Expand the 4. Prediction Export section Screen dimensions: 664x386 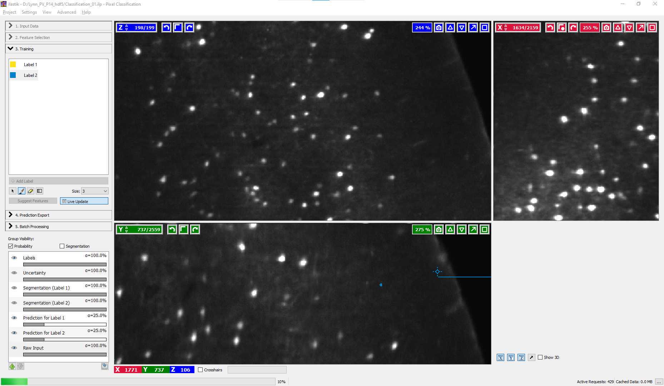point(59,215)
